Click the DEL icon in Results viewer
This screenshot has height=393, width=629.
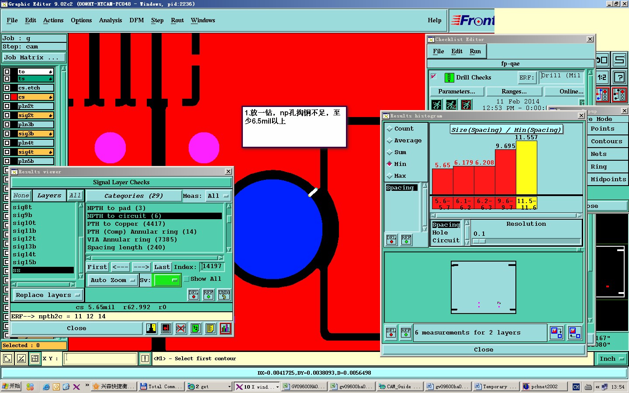tap(194, 294)
